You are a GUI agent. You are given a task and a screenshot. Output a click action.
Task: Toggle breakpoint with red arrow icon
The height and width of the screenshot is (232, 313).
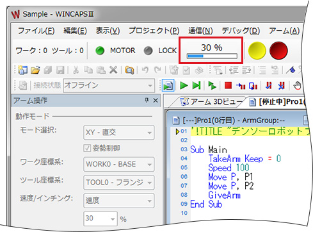point(268,86)
